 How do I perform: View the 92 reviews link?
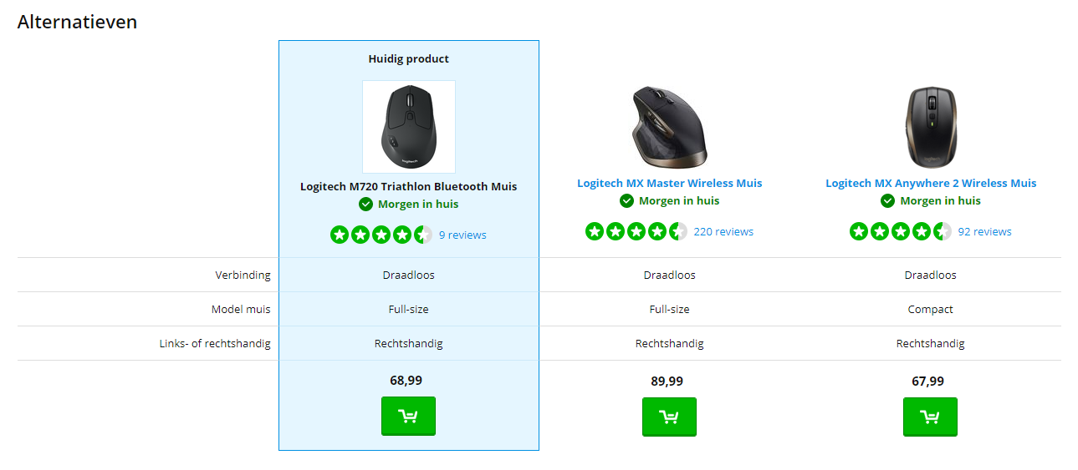(x=984, y=231)
